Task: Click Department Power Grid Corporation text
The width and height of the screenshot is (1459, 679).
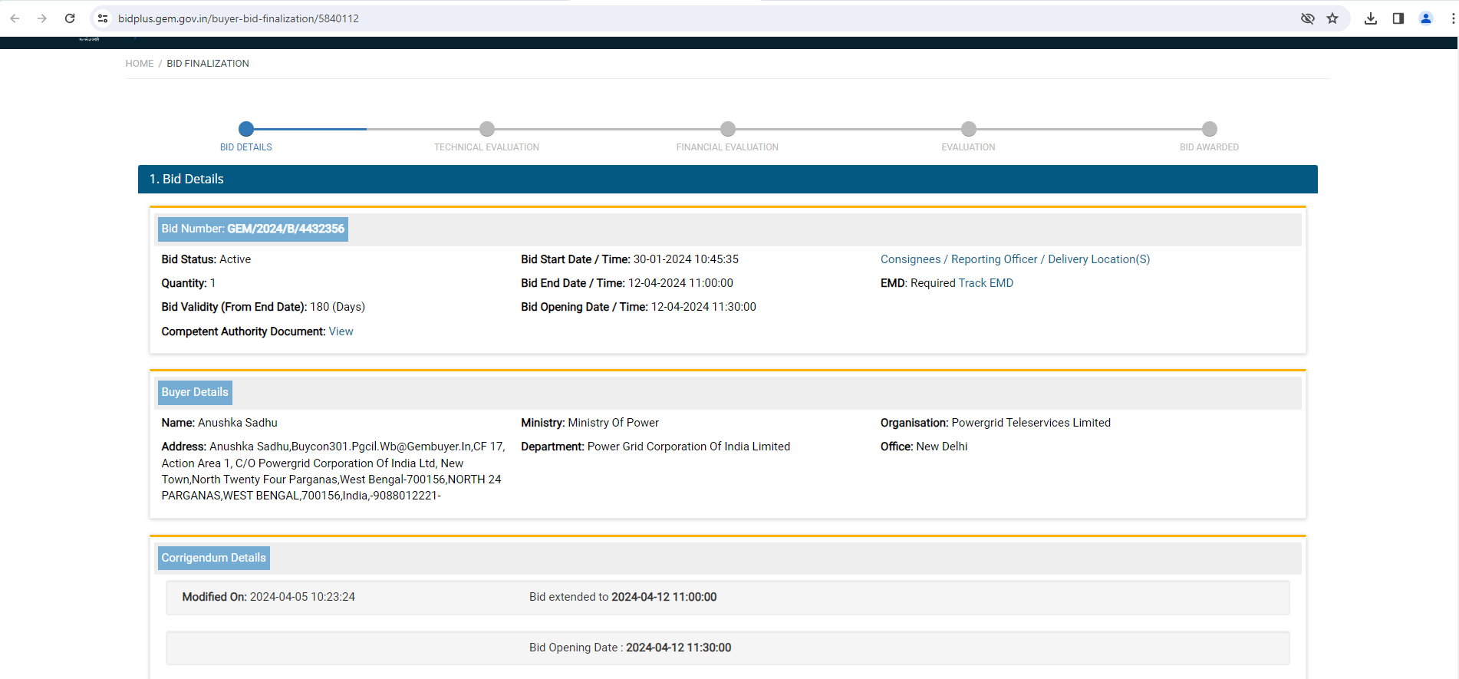Action: [x=656, y=447]
